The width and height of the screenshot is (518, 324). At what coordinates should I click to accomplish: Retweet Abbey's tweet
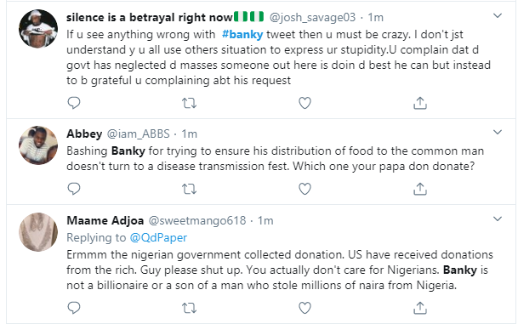pos(190,190)
